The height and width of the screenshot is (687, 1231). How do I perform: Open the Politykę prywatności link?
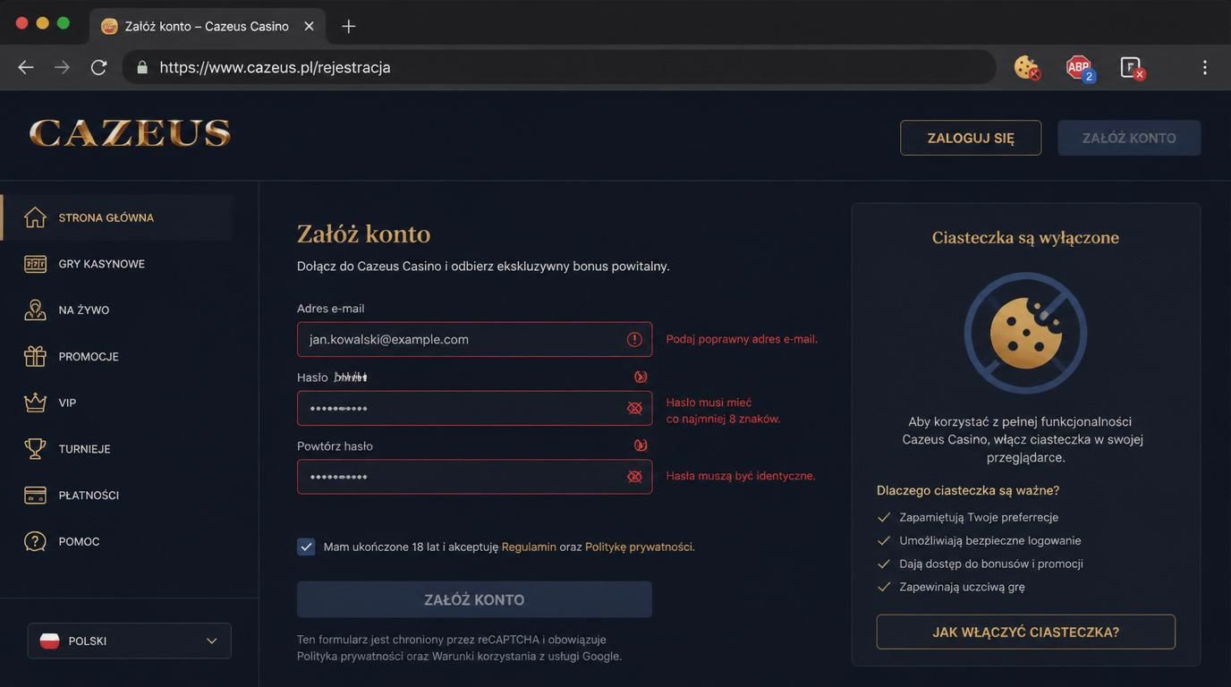(x=639, y=547)
